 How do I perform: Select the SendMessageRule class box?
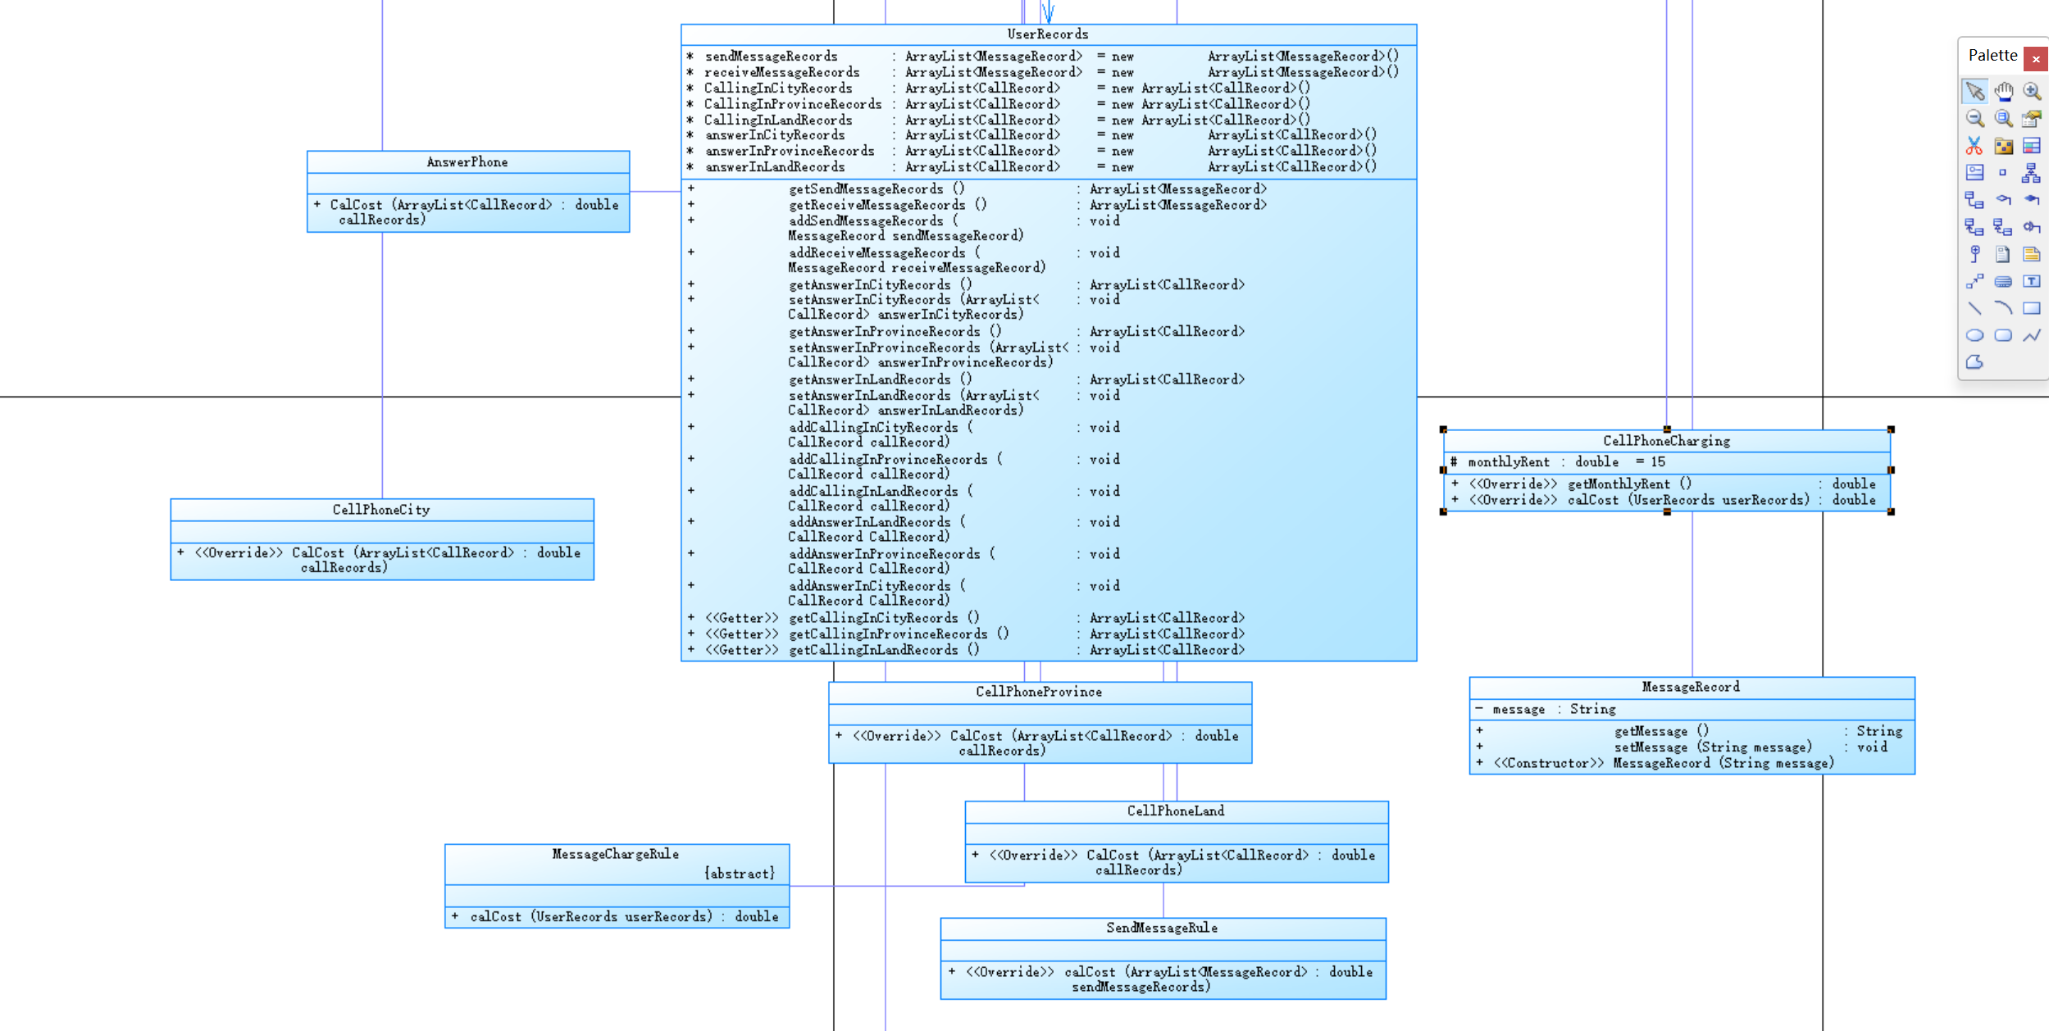point(1162,928)
